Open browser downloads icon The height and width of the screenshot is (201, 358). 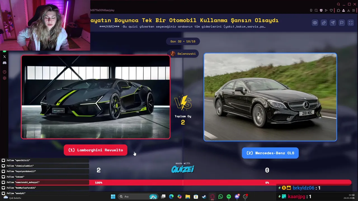(348, 10)
